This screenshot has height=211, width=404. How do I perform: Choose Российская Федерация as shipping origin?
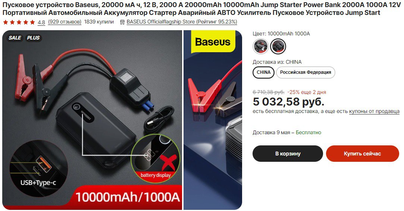coord(306,72)
